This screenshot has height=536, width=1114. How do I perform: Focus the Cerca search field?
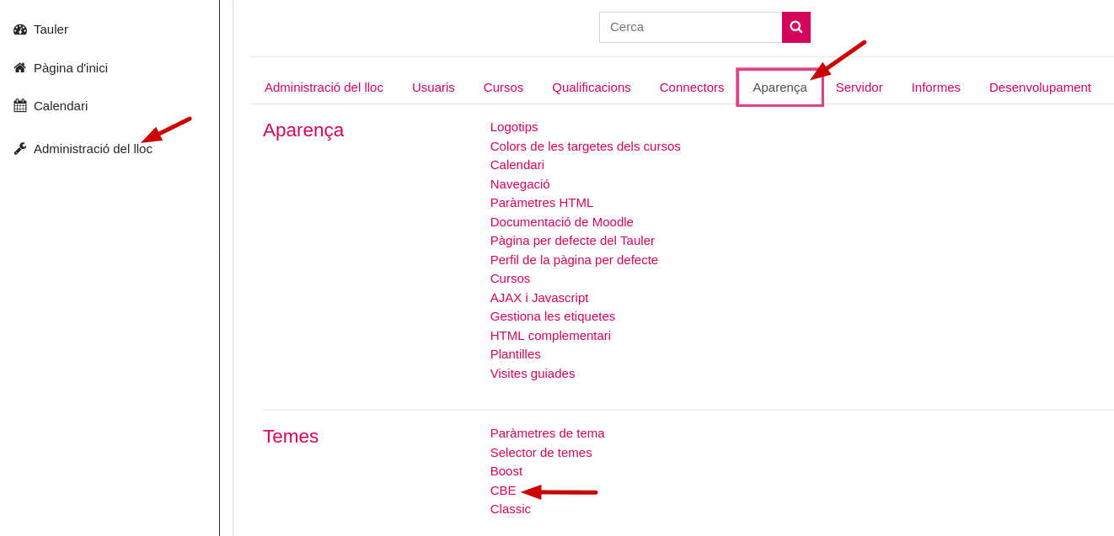coord(691,27)
